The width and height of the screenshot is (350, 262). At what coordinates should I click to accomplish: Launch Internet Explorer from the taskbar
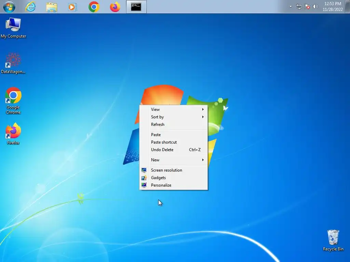click(30, 7)
